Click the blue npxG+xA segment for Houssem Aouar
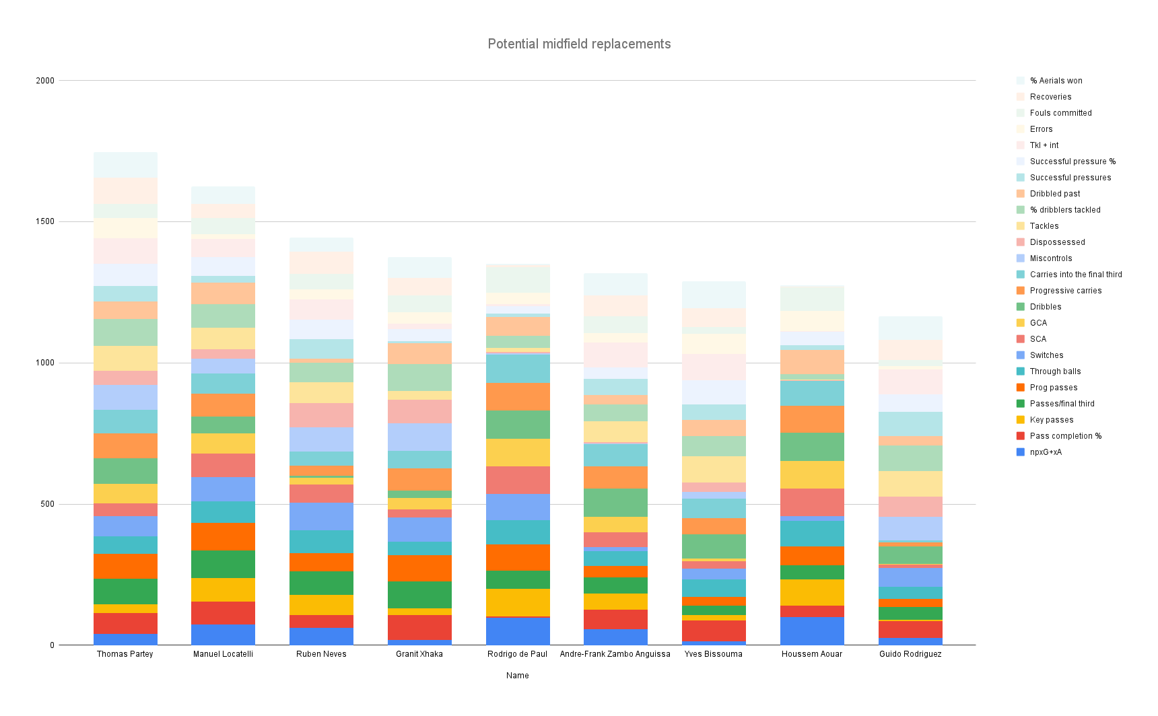The height and width of the screenshot is (716, 1158). tap(811, 631)
